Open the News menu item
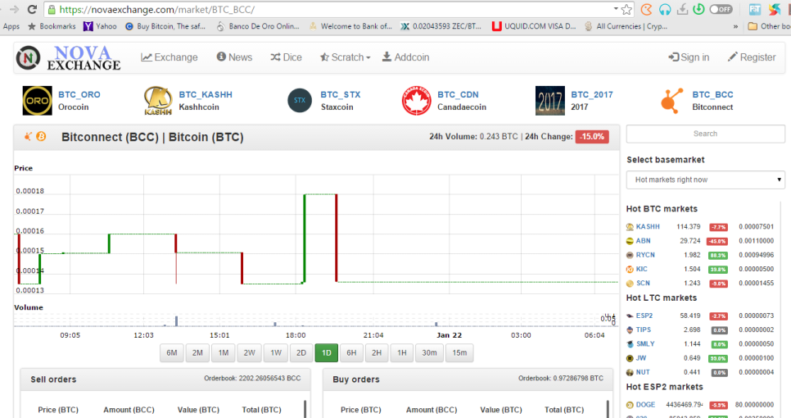The width and height of the screenshot is (791, 418). click(234, 57)
